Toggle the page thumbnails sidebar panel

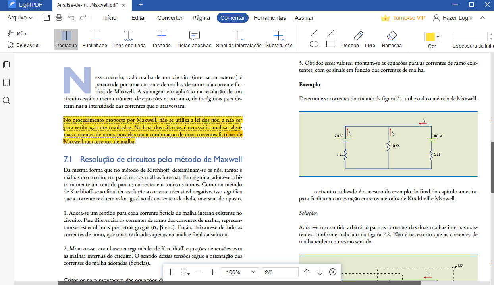(x=6, y=65)
